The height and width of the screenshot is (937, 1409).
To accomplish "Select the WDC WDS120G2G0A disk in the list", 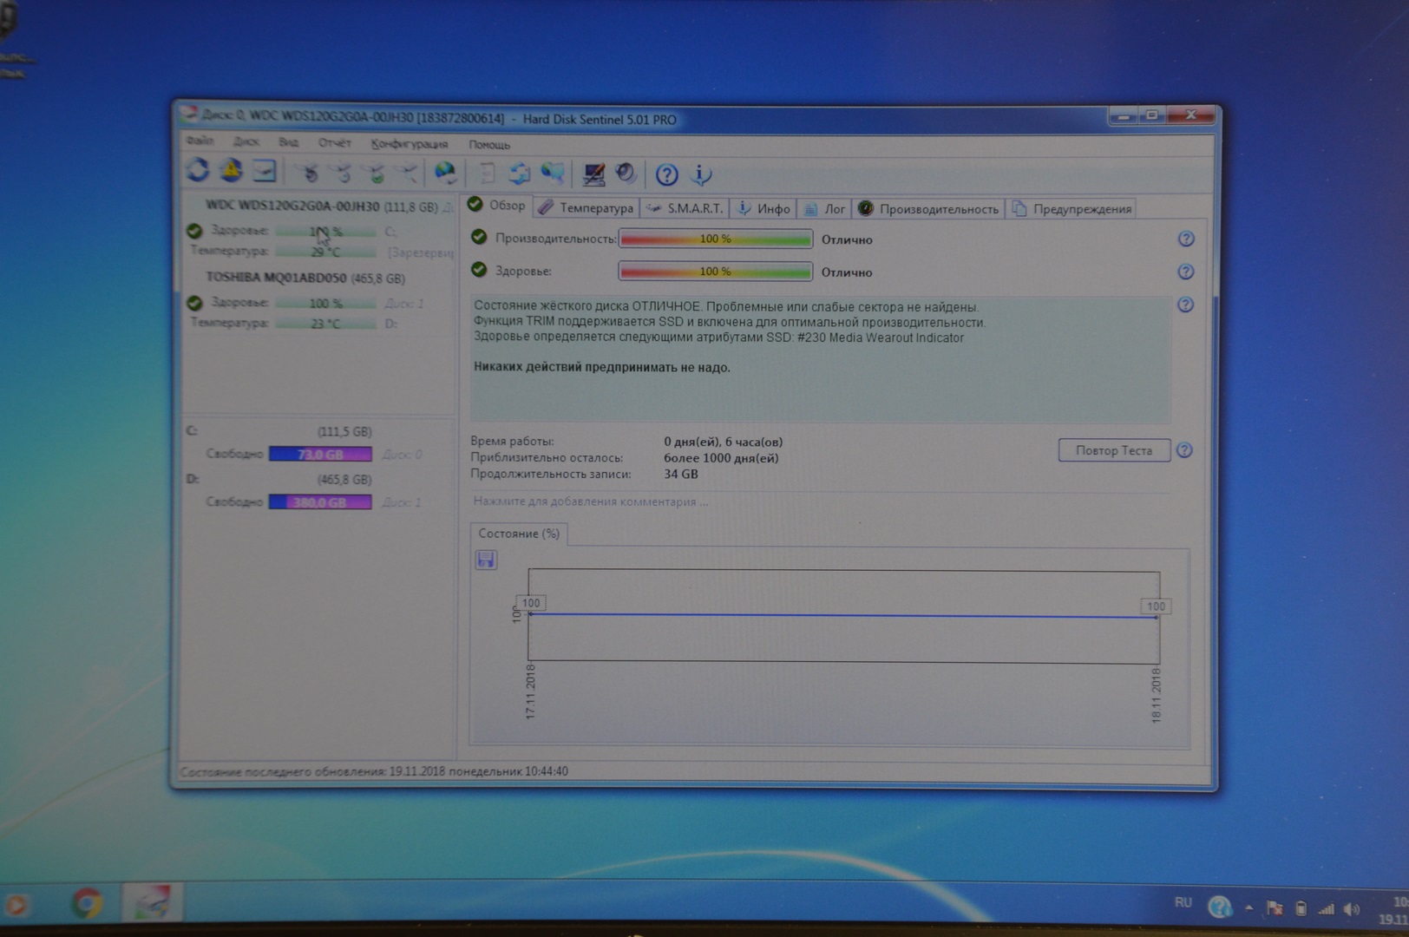I will pyautogui.click(x=292, y=206).
